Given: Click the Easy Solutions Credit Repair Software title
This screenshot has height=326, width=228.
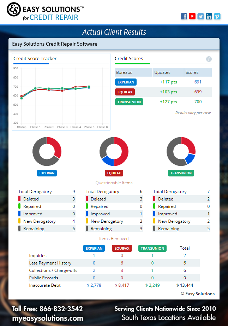Looking at the screenshot, I should click(x=55, y=44).
